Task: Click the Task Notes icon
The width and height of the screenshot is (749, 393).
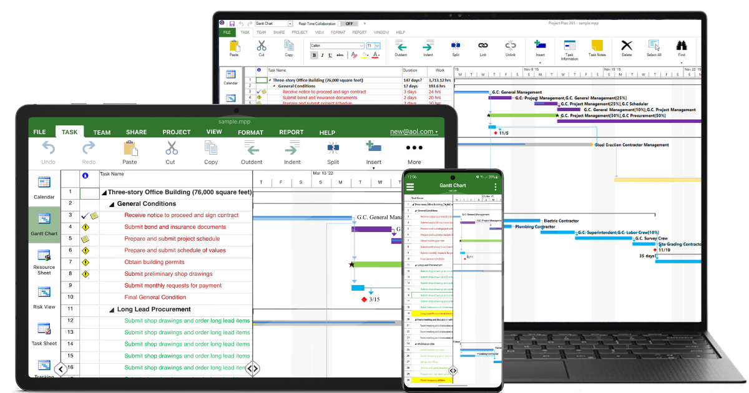Action: [596, 45]
